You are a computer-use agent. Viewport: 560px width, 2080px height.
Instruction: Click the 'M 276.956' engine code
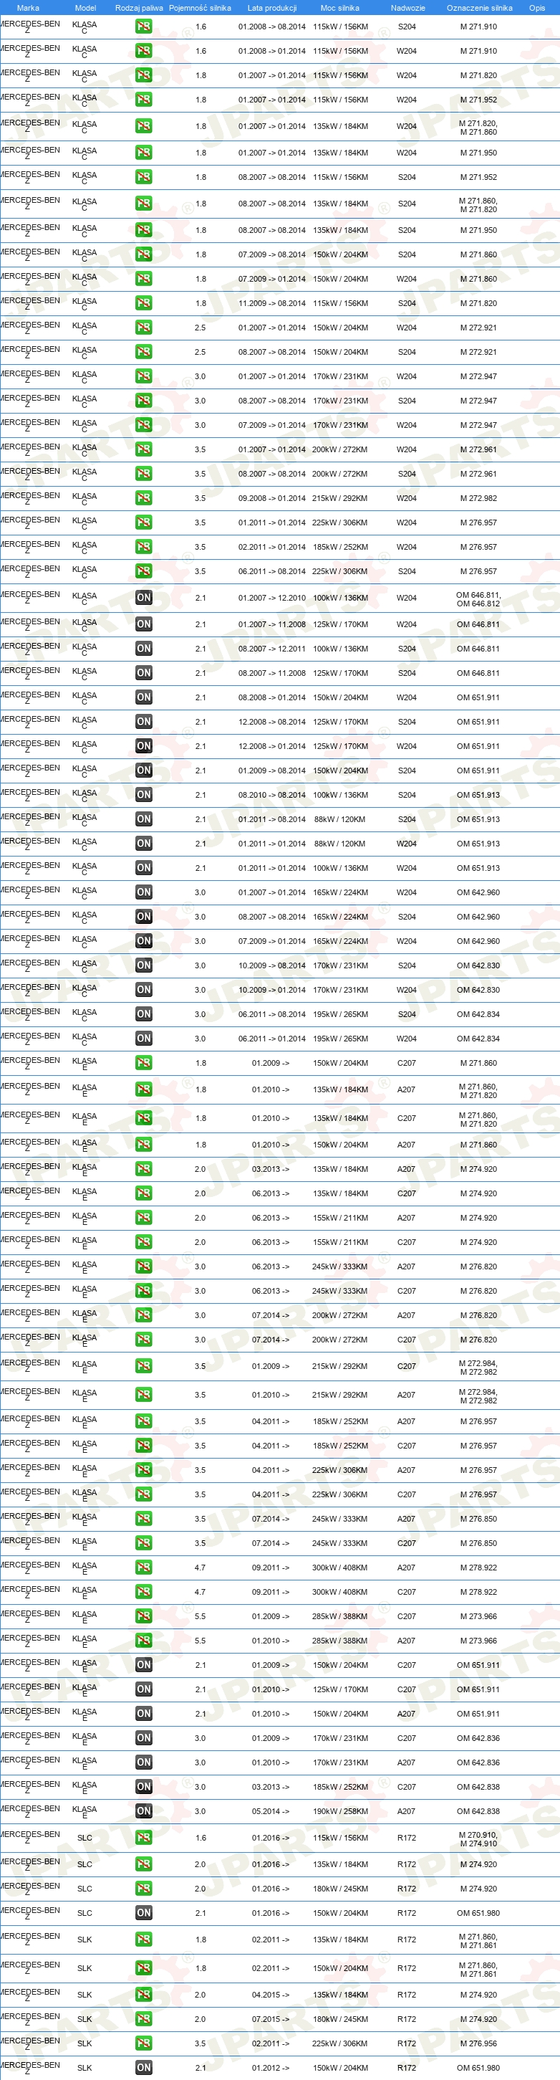point(478,2043)
